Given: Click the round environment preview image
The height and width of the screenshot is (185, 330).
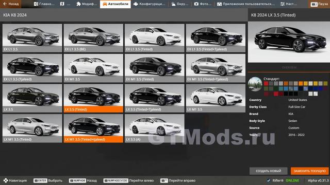Looking at the screenshot, I should (255, 84).
